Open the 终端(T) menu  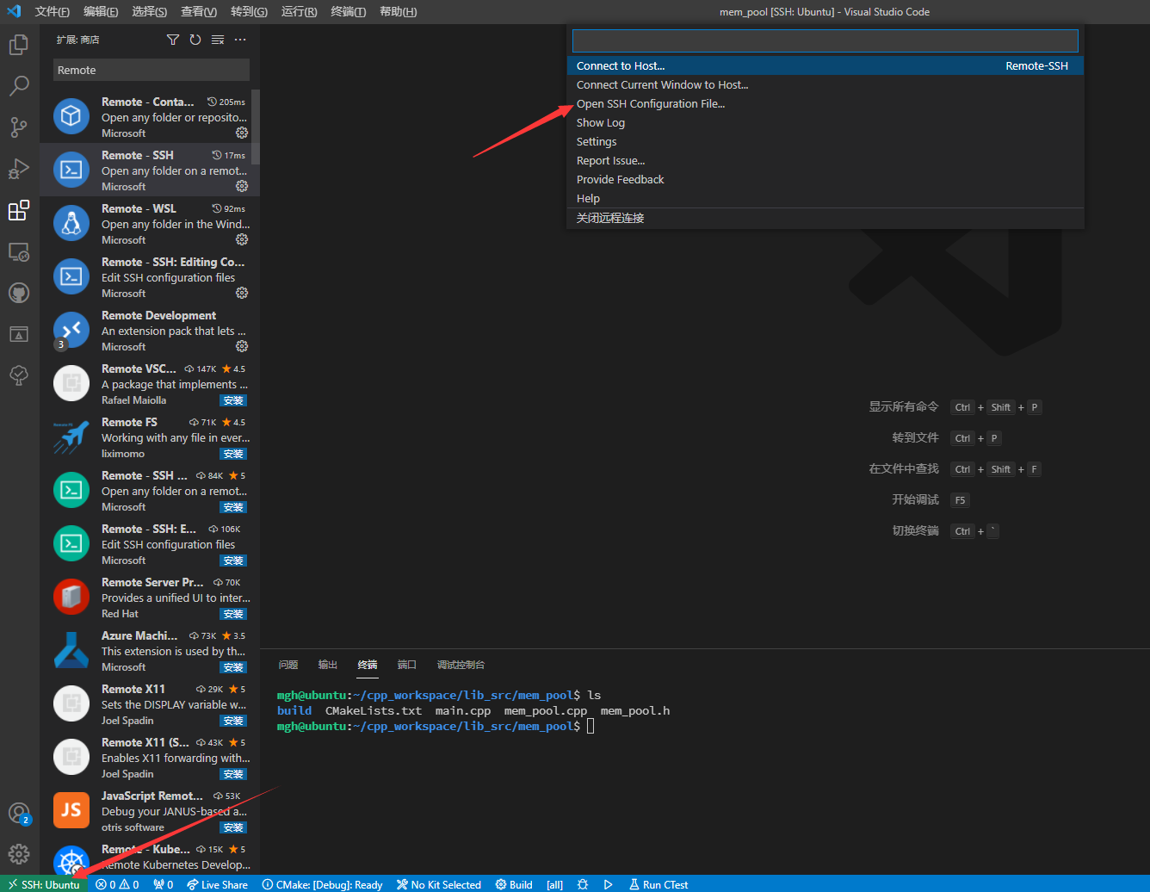click(348, 11)
